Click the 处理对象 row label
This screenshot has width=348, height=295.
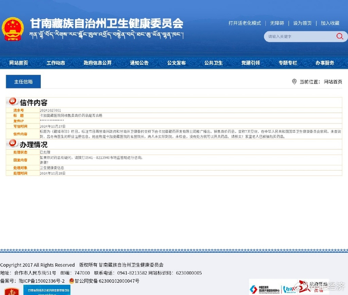[x=20, y=168]
